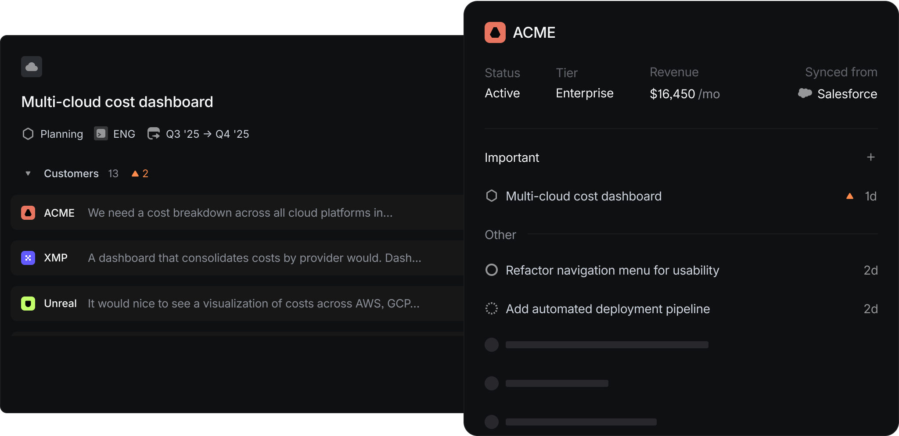The height and width of the screenshot is (436, 899).
Task: Click the orange 2 alerts count indicator
Action: (x=140, y=174)
